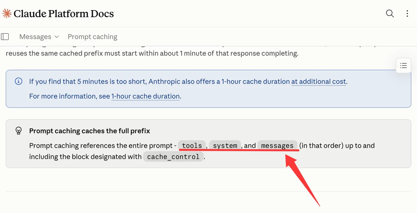Click the 'cache_control' inline code chip
This screenshot has height=213, width=417.
pyautogui.click(x=173, y=157)
